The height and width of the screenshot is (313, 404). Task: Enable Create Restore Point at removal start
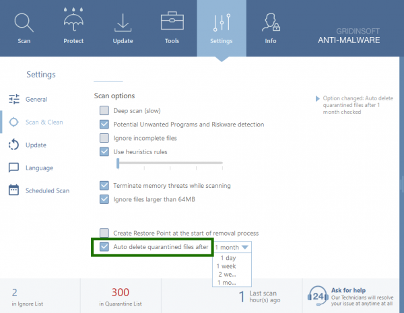tap(104, 233)
